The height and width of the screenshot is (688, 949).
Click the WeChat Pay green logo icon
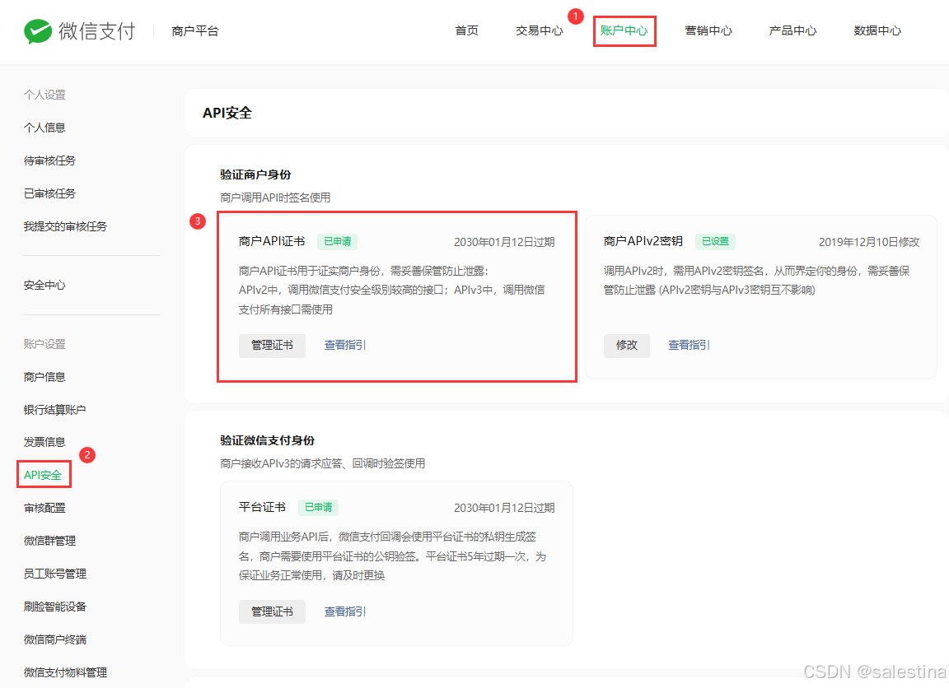point(38,30)
